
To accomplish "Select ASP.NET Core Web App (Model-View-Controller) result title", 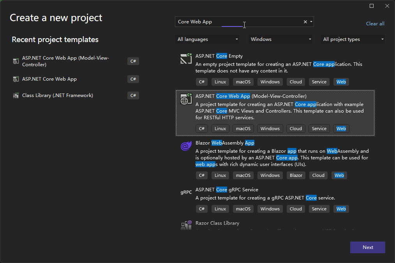I will 251,96.
